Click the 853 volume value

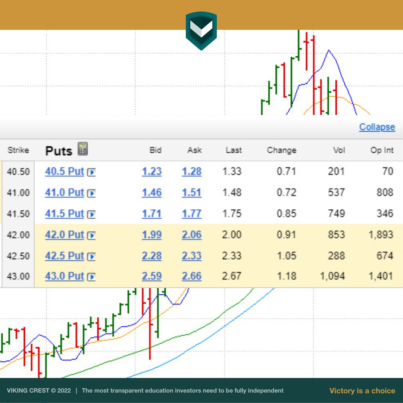pos(336,235)
